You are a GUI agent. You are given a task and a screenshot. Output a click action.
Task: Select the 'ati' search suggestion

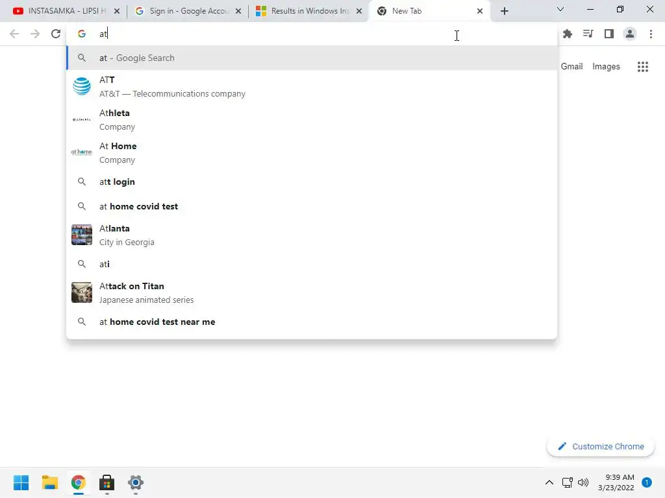coord(312,264)
